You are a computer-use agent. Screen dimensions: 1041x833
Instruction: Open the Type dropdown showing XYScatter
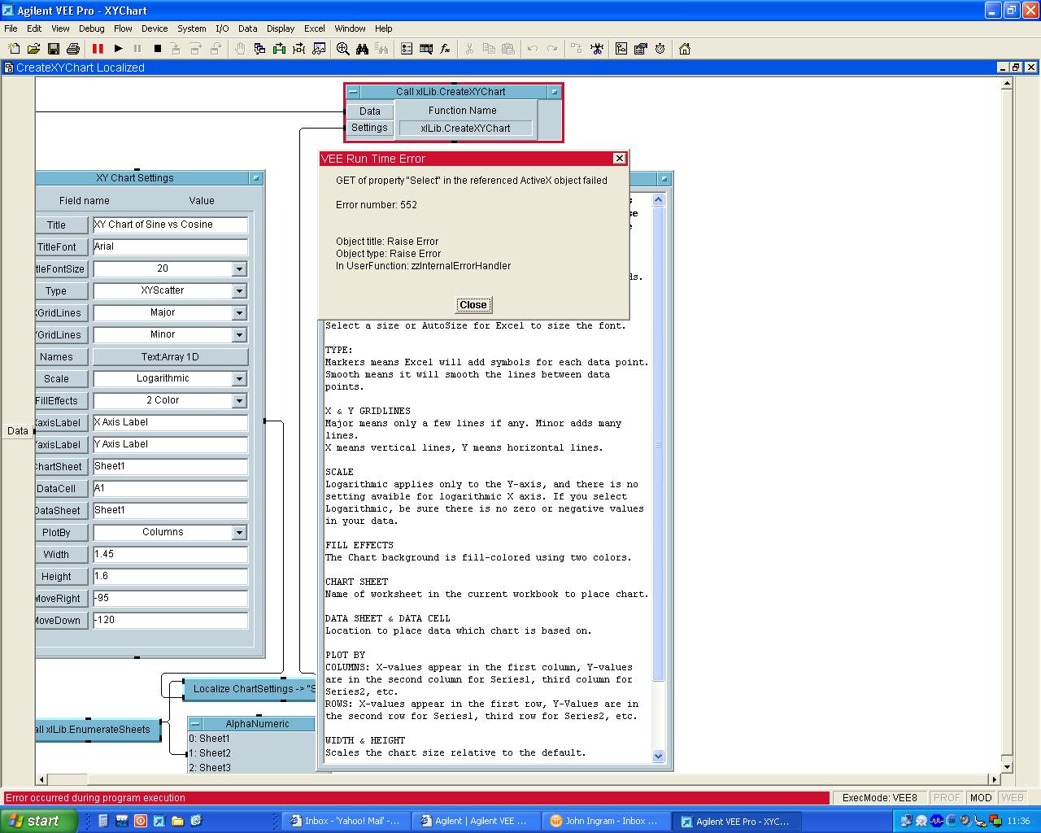(x=239, y=290)
